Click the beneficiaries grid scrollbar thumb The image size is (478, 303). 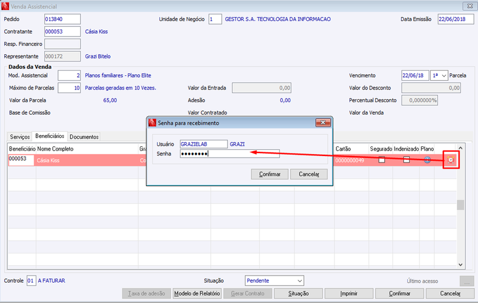[460, 205]
